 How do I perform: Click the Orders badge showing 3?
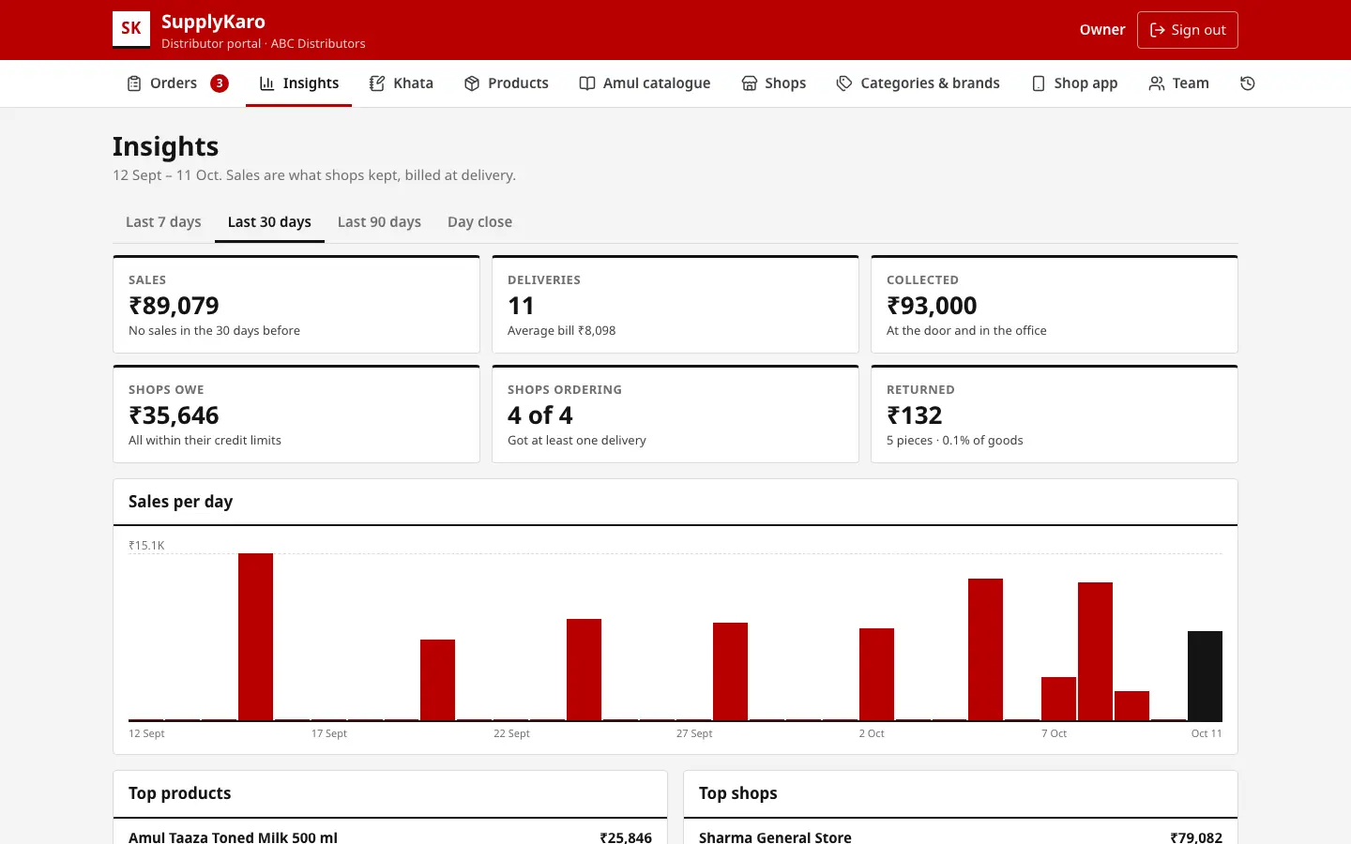[220, 83]
